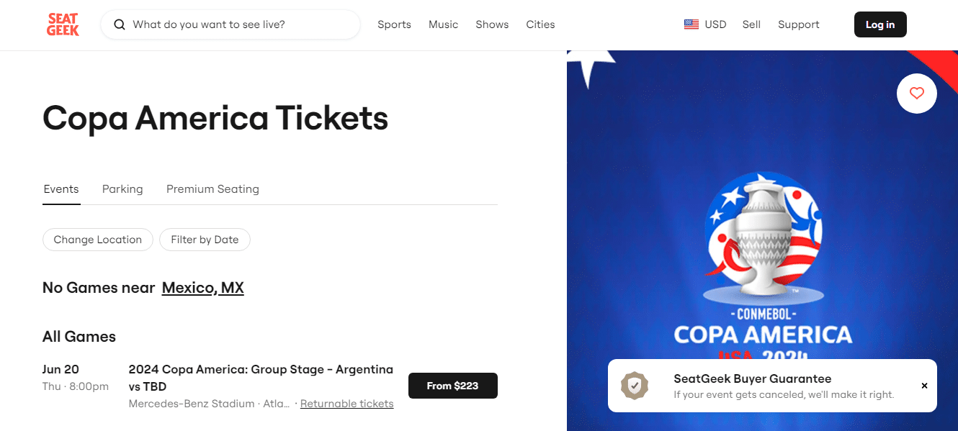The width and height of the screenshot is (958, 431).
Task: Click the Mexico, MX location link
Action: pyautogui.click(x=202, y=288)
